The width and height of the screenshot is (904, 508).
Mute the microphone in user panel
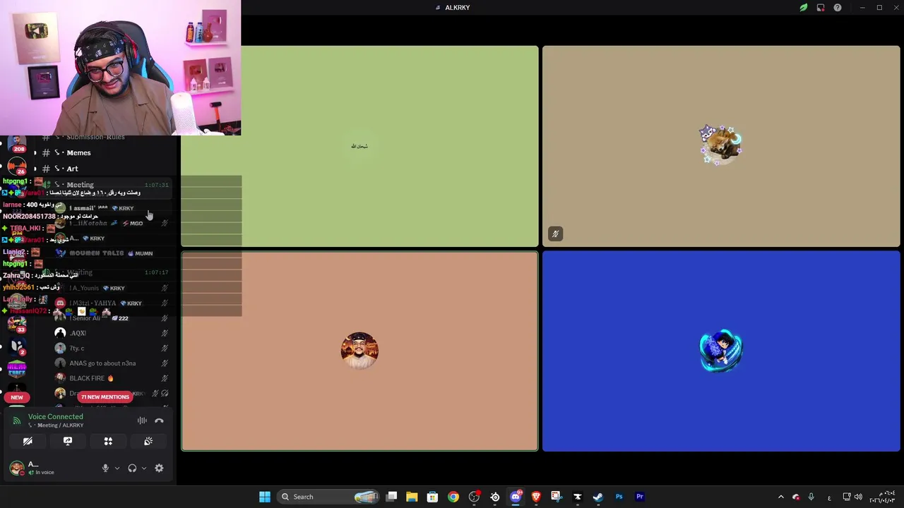[x=105, y=468]
